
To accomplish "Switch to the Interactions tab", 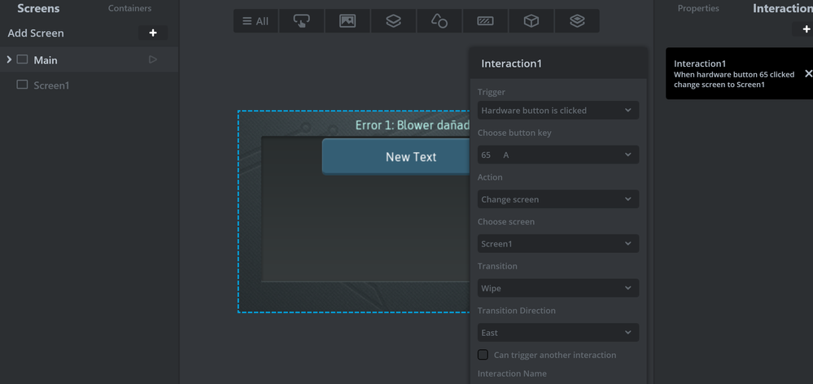I will 782,8.
